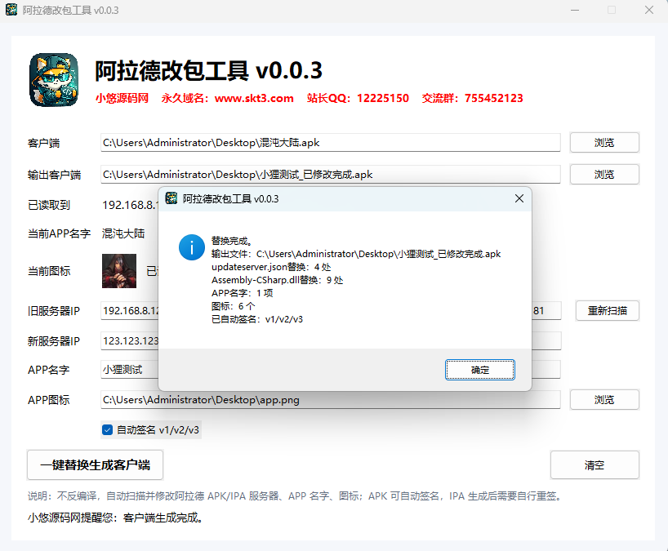Browse for the 客户端 APK file

[604, 142]
